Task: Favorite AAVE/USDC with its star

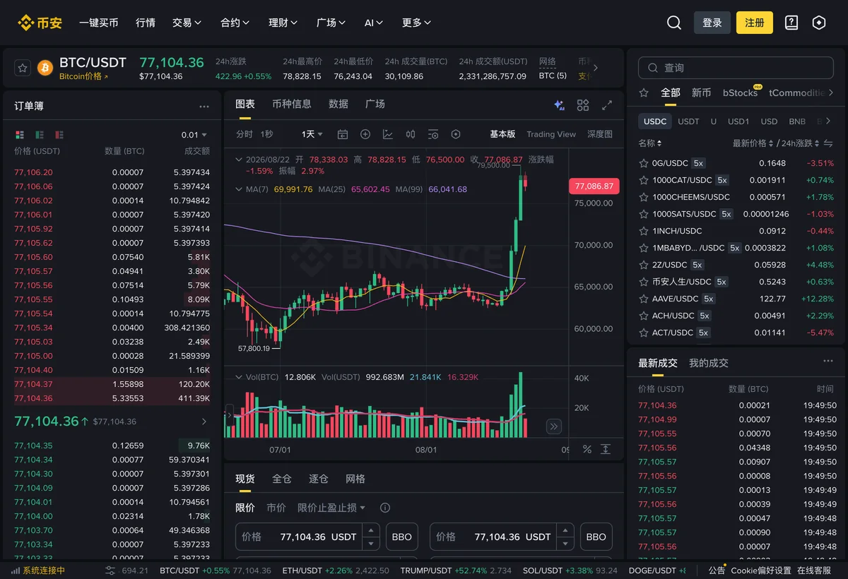Action: 644,299
